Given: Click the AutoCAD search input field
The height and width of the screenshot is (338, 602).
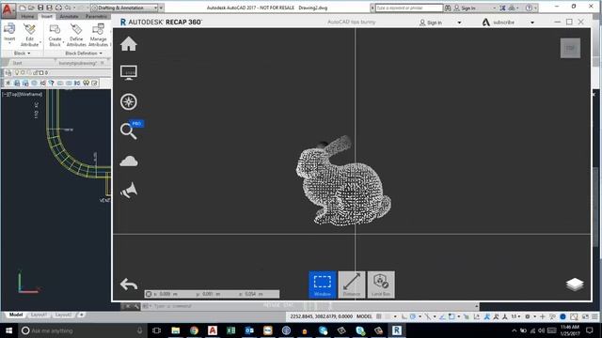Looking at the screenshot, I should coord(409,8).
